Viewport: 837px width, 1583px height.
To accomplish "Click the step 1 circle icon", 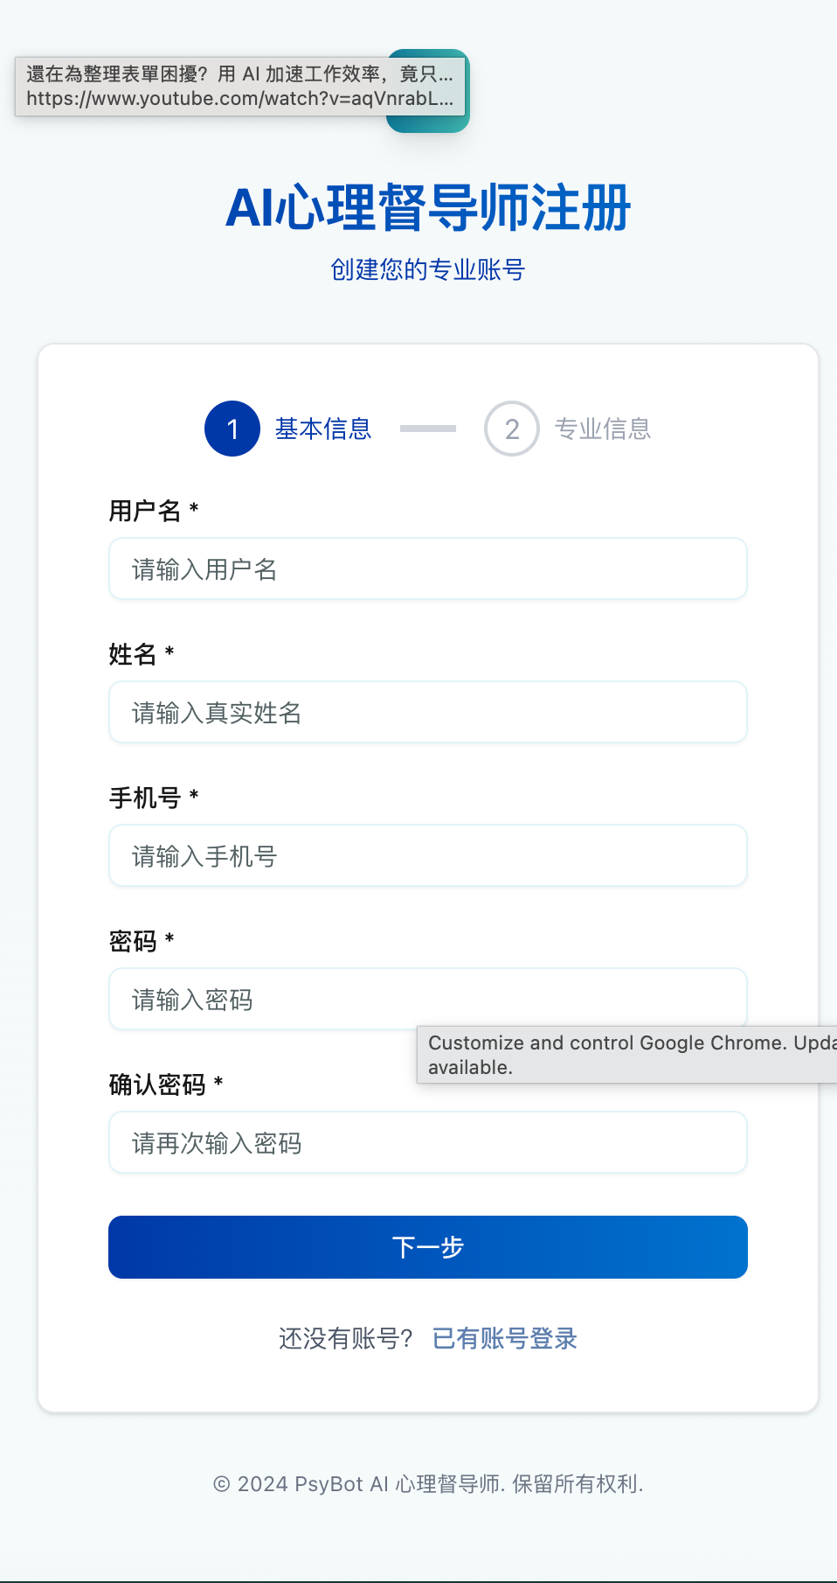I will point(232,429).
